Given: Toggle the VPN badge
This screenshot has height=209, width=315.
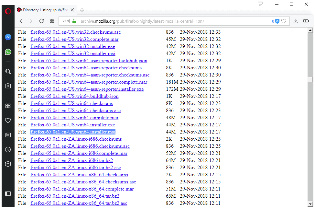Looking at the screenshot, I should coord(66,21).
